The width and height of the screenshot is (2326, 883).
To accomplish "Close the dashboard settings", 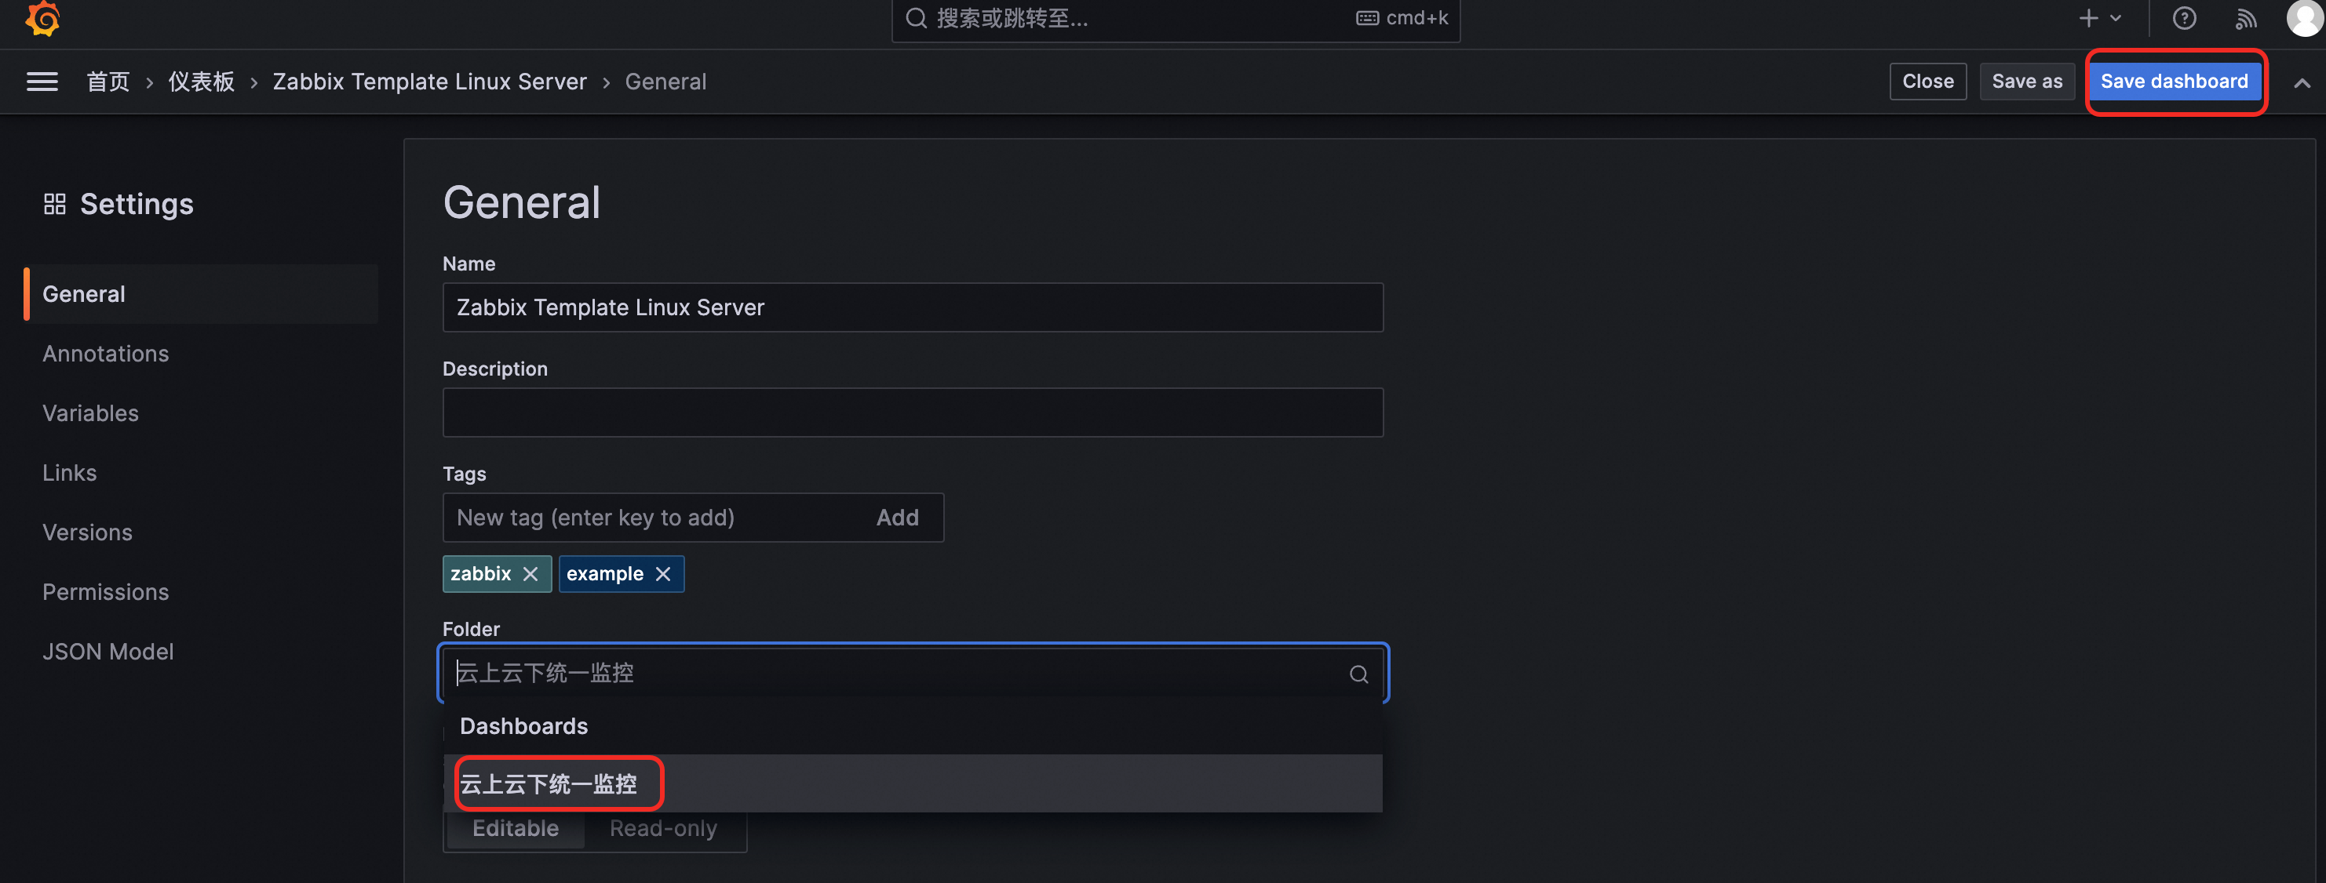I will coord(1928,82).
